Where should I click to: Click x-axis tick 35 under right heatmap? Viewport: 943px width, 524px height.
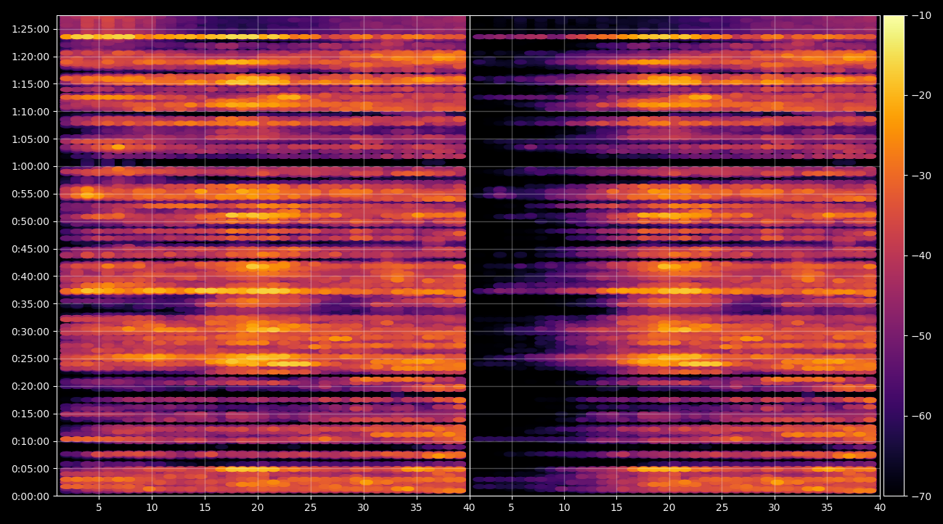(828, 507)
